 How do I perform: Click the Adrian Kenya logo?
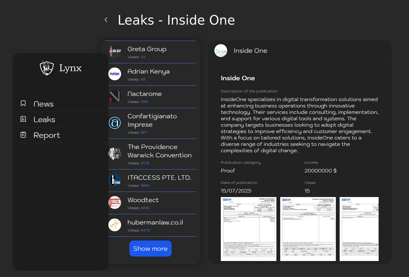click(x=115, y=74)
